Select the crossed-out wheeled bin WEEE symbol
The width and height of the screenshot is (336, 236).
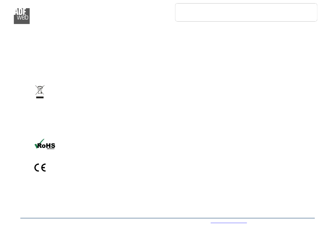point(40,92)
